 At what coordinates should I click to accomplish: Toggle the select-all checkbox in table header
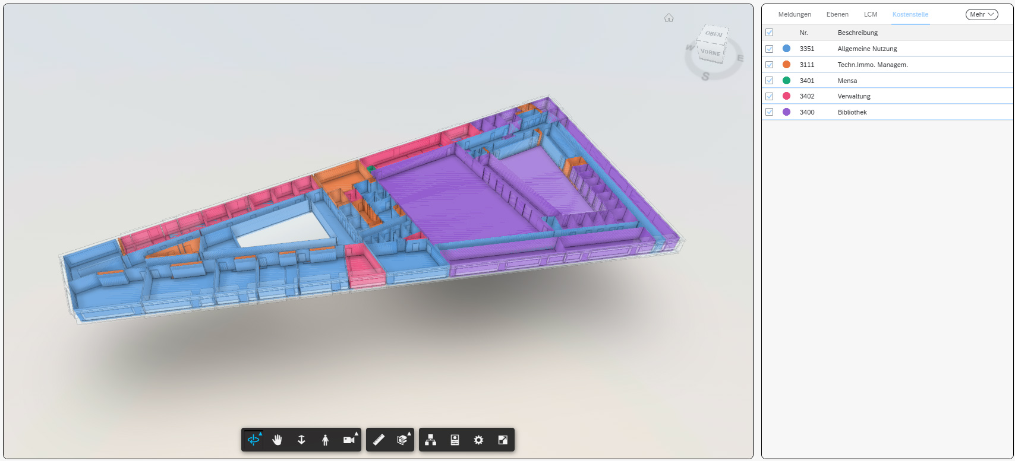tap(770, 33)
